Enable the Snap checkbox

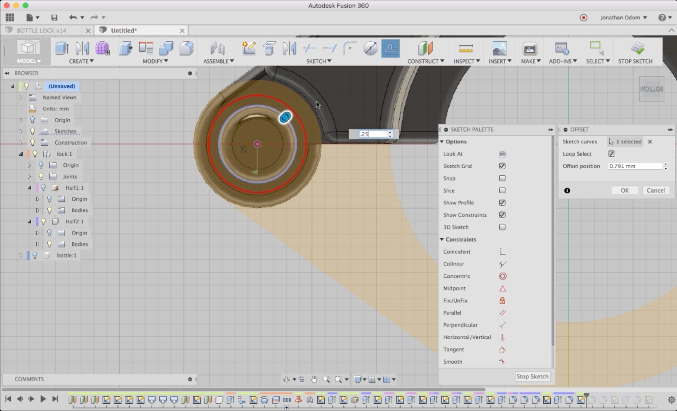pos(502,178)
